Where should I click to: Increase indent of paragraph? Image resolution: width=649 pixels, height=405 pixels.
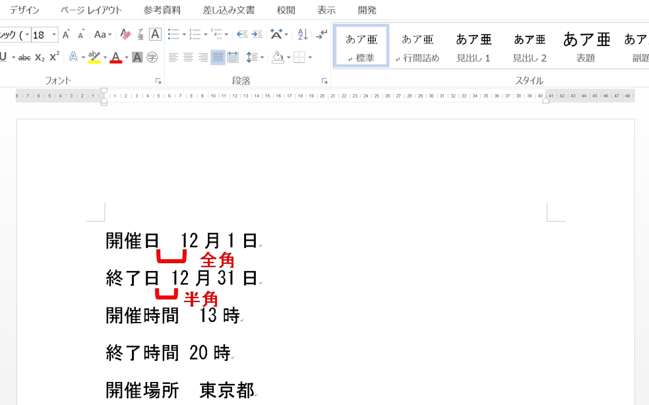pyautogui.click(x=257, y=34)
